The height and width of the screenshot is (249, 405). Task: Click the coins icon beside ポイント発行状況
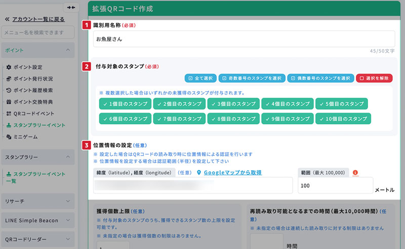9,79
